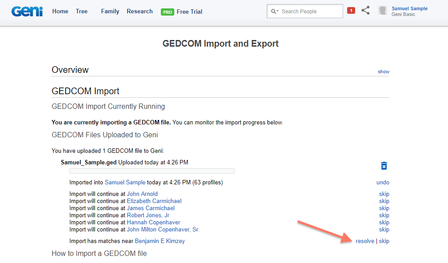Image resolution: width=448 pixels, height=263 pixels.
Task: Skip the John Arnold import
Action: (384, 194)
